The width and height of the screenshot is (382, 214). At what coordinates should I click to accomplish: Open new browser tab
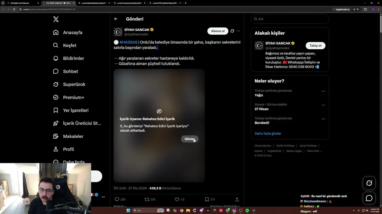(x=186, y=3)
